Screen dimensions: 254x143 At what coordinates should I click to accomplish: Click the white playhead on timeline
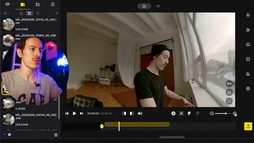click(x=119, y=126)
